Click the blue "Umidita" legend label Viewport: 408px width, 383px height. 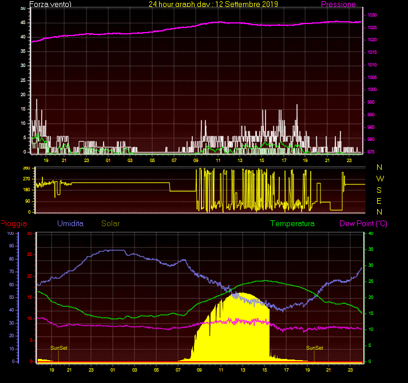pos(70,223)
